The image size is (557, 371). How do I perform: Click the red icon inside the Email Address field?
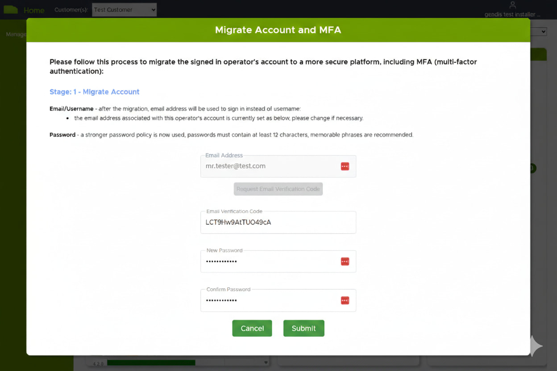(x=345, y=165)
